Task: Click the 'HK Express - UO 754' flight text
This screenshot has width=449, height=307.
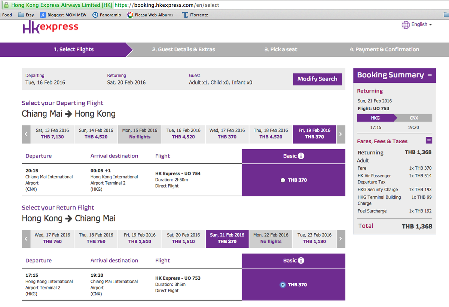Action: pyautogui.click(x=178, y=174)
